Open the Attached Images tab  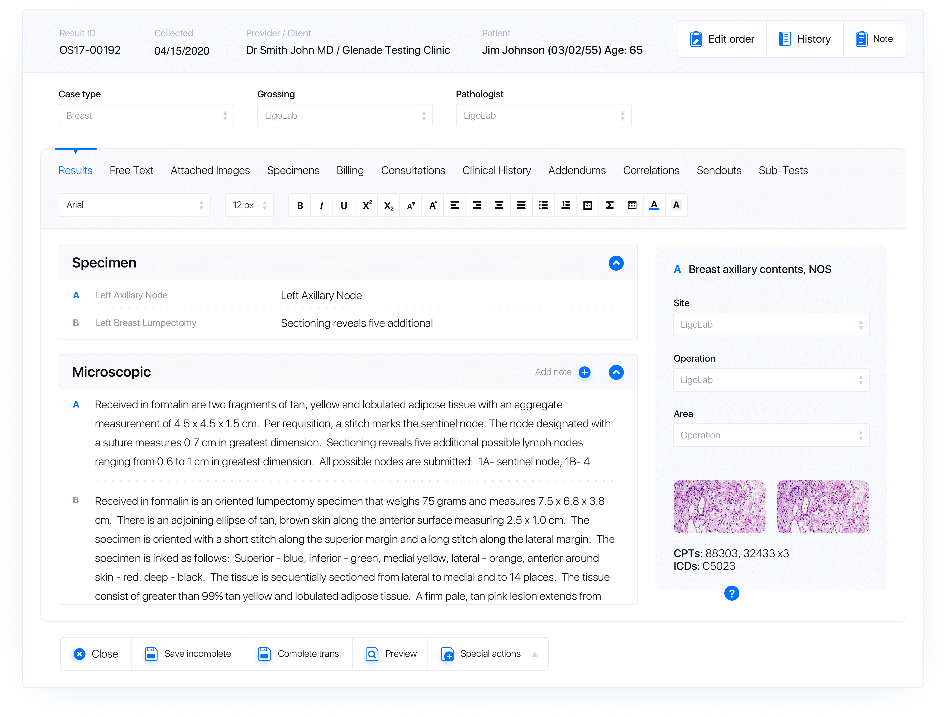(210, 171)
